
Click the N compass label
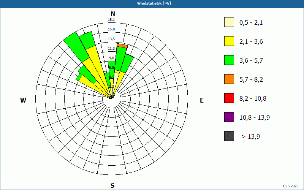(112, 14)
